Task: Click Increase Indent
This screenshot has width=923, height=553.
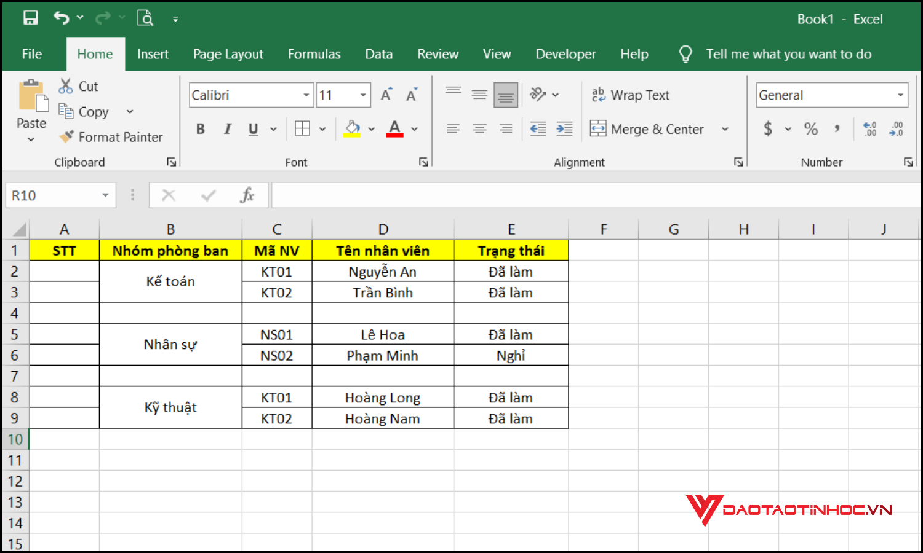Action: click(564, 128)
